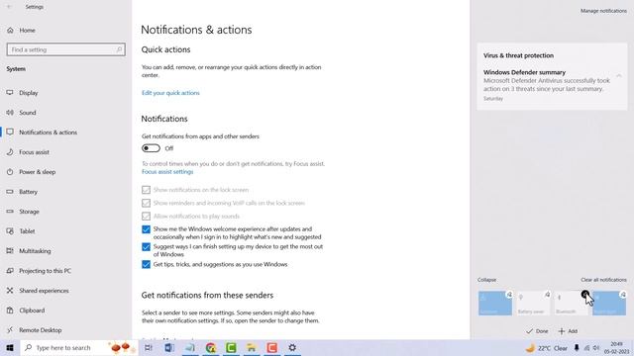This screenshot has height=356, width=634.
Task: Unpin the Battery saver quick action
Action: [x=547, y=295]
